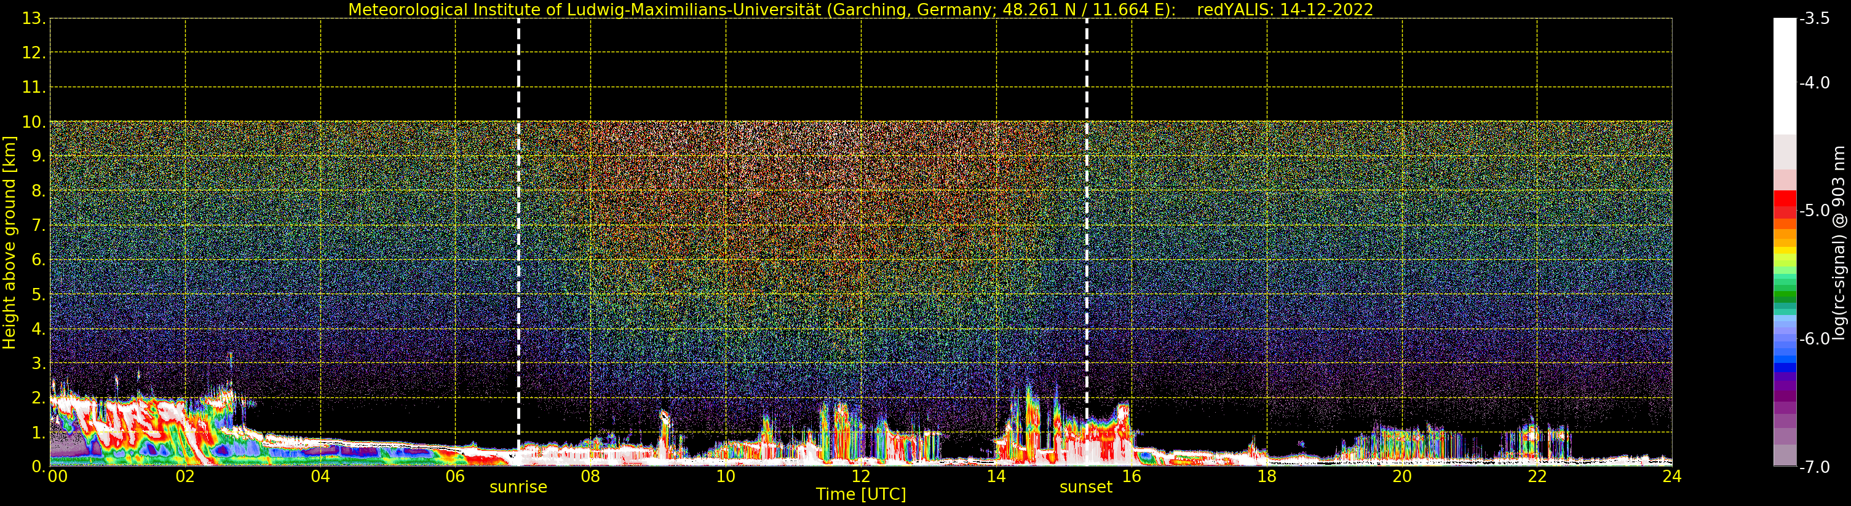Click the colorbar tick label '-5.0'
This screenshot has height=506, width=1851.
click(1814, 211)
